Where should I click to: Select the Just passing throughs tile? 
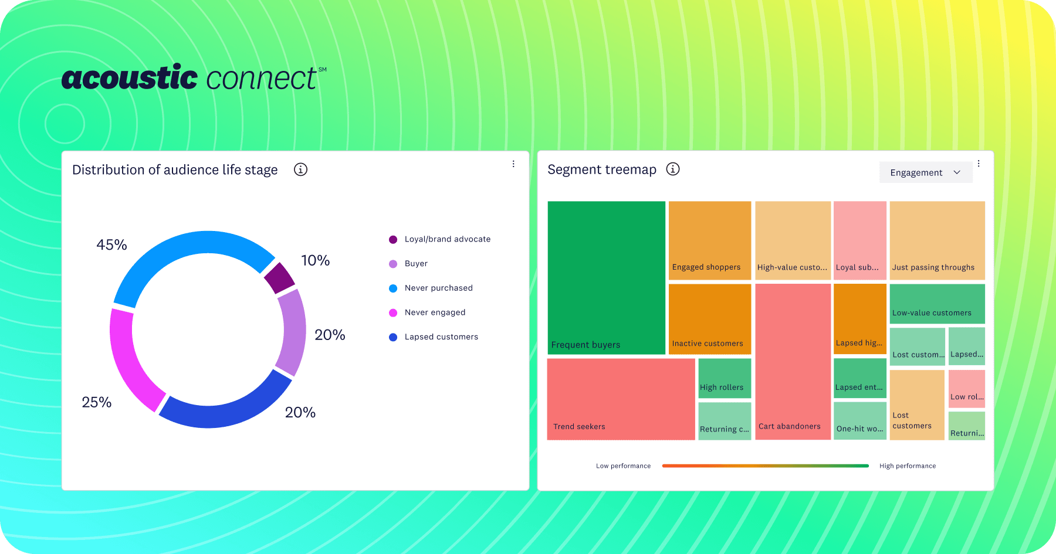tap(937, 240)
